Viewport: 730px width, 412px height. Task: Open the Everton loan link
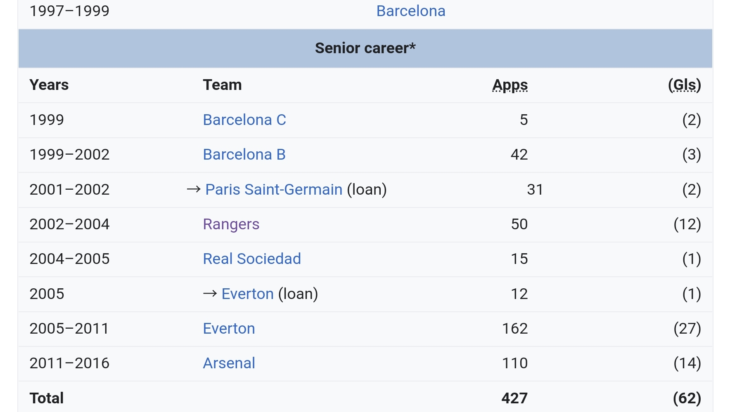pos(247,294)
